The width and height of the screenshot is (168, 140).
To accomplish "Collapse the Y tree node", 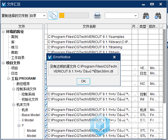I will pos(19,125).
